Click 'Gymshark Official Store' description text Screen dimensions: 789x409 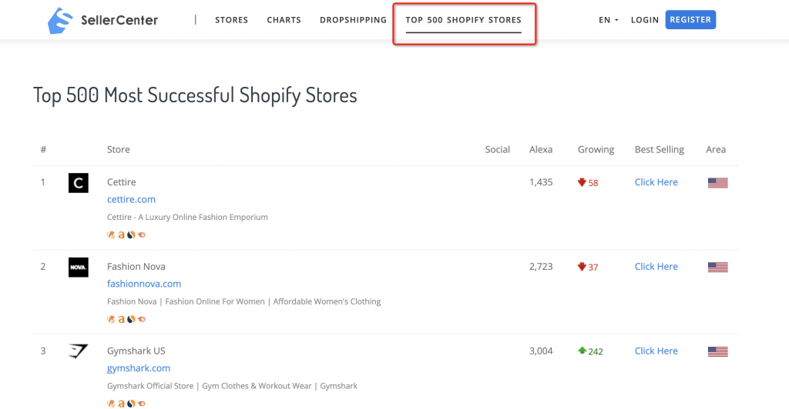pyautogui.click(x=150, y=386)
